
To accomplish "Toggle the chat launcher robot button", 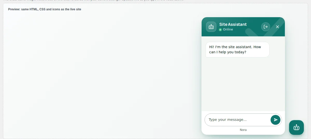I will [x=296, y=127].
